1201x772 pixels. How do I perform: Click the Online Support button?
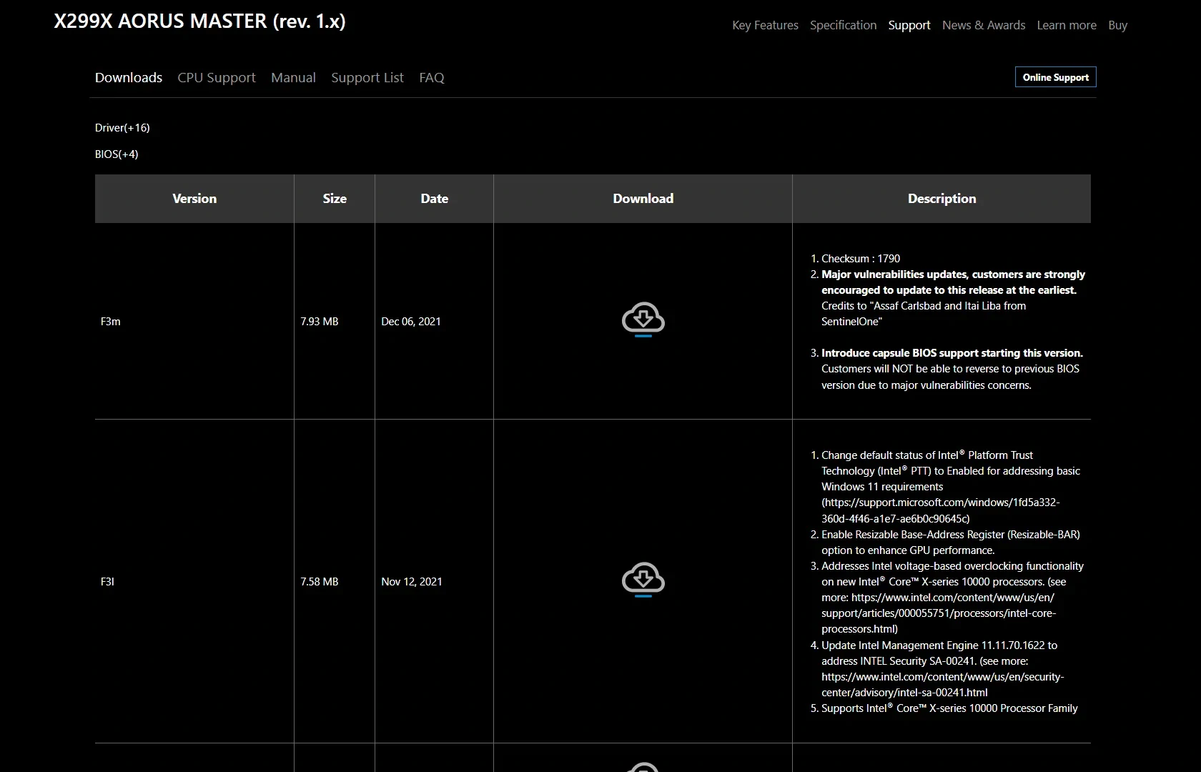click(x=1055, y=77)
